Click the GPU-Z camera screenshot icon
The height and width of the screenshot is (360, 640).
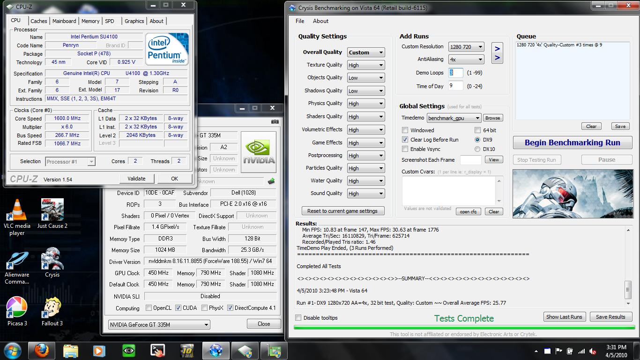click(275, 121)
